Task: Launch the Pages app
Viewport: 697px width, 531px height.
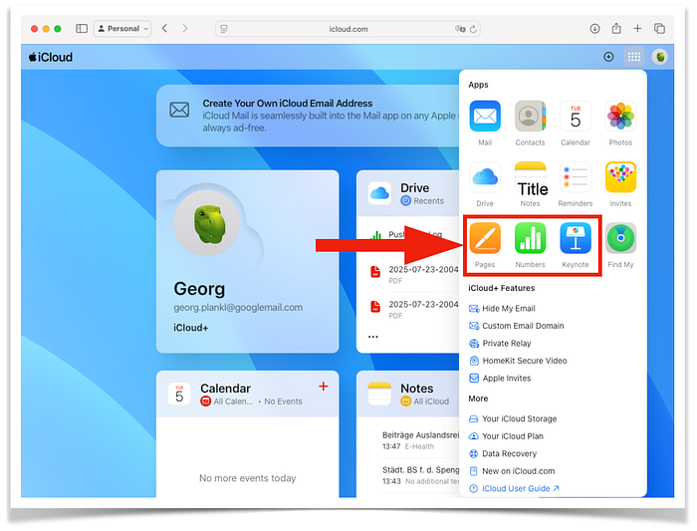Action: 485,238
